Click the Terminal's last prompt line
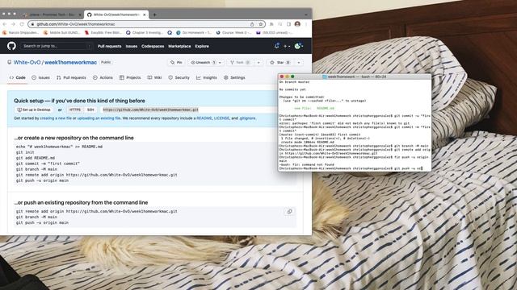This screenshot has height=290, width=517. pyautogui.click(x=351, y=168)
